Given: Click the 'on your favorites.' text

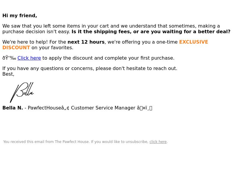Looking at the screenshot, I should [x=52, y=48].
